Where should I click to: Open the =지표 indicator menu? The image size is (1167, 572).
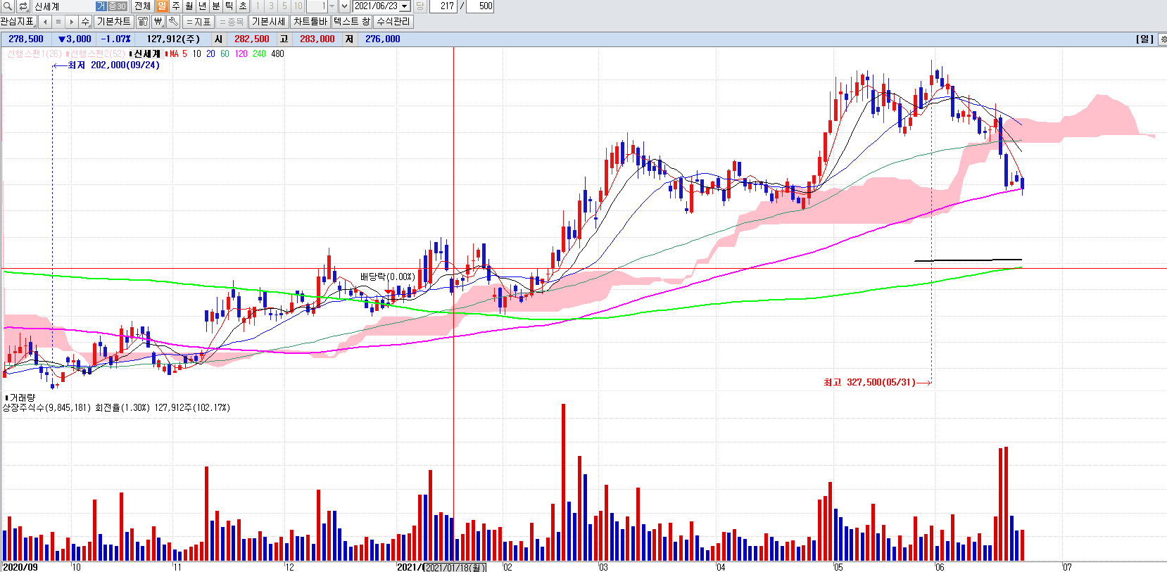(198, 22)
